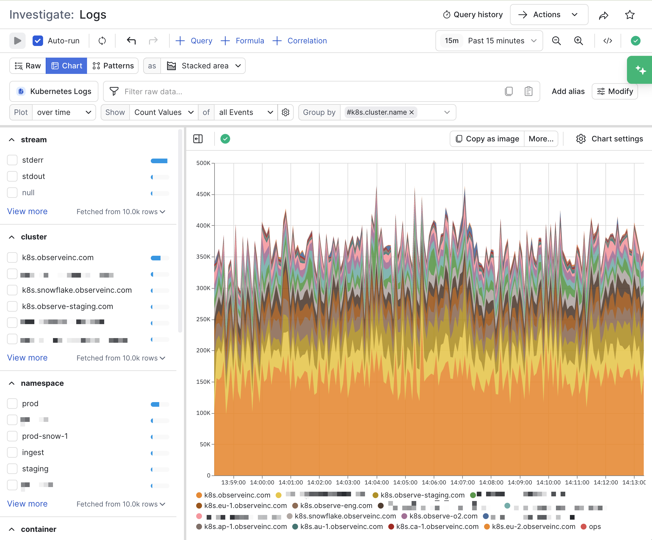Collapse the left filter panel icon
Viewport: 652px width, 540px height.
click(x=198, y=139)
